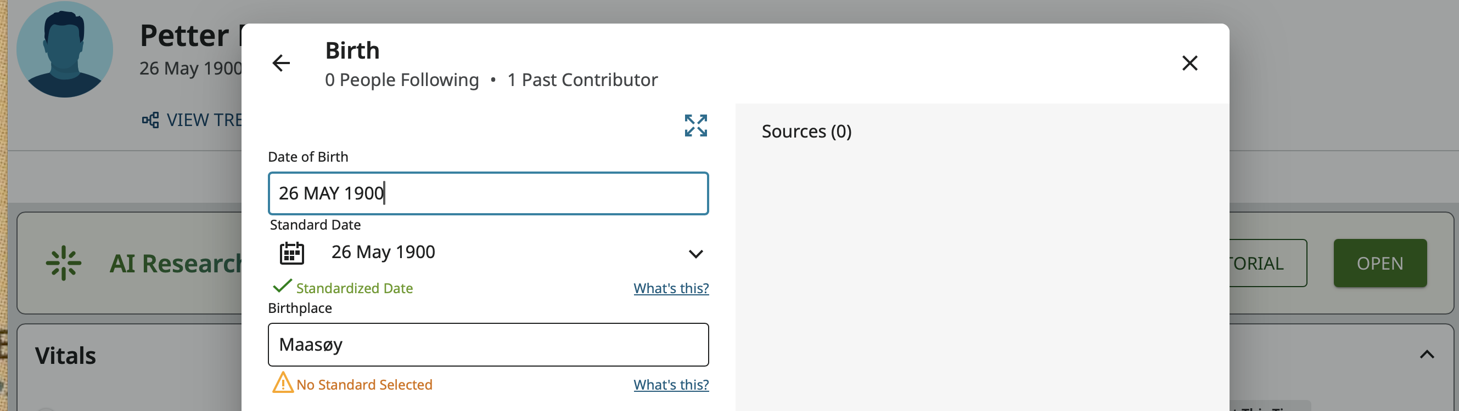Click the back arrow in Birth dialog
The height and width of the screenshot is (411, 1459).
281,63
